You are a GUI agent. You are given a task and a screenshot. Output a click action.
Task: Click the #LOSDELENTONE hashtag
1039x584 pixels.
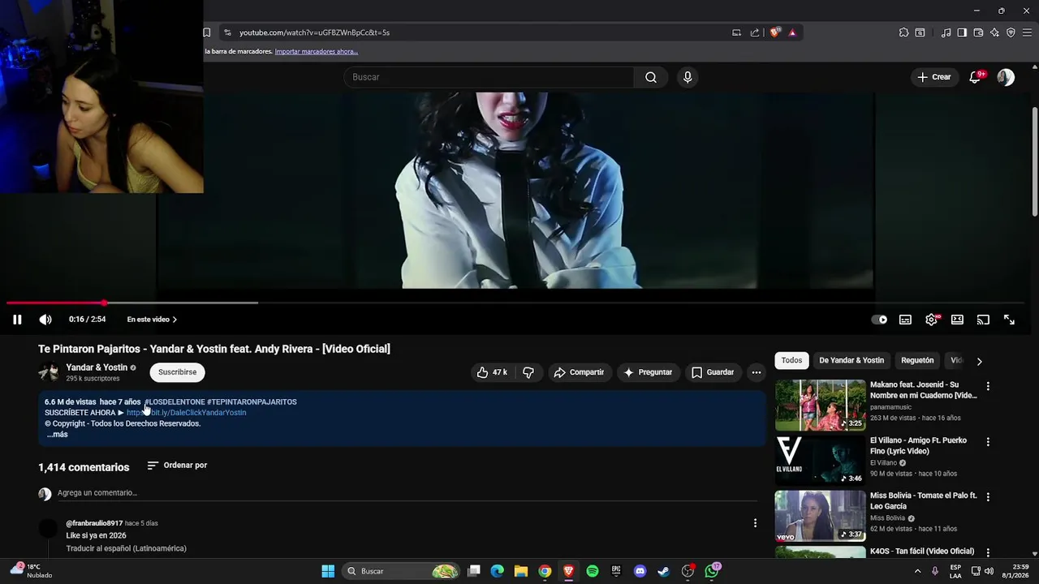[x=175, y=402]
